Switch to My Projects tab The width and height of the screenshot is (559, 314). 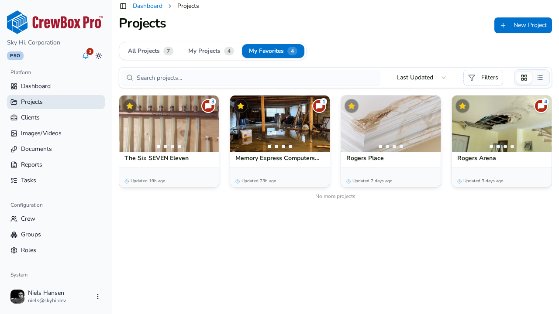click(x=211, y=51)
